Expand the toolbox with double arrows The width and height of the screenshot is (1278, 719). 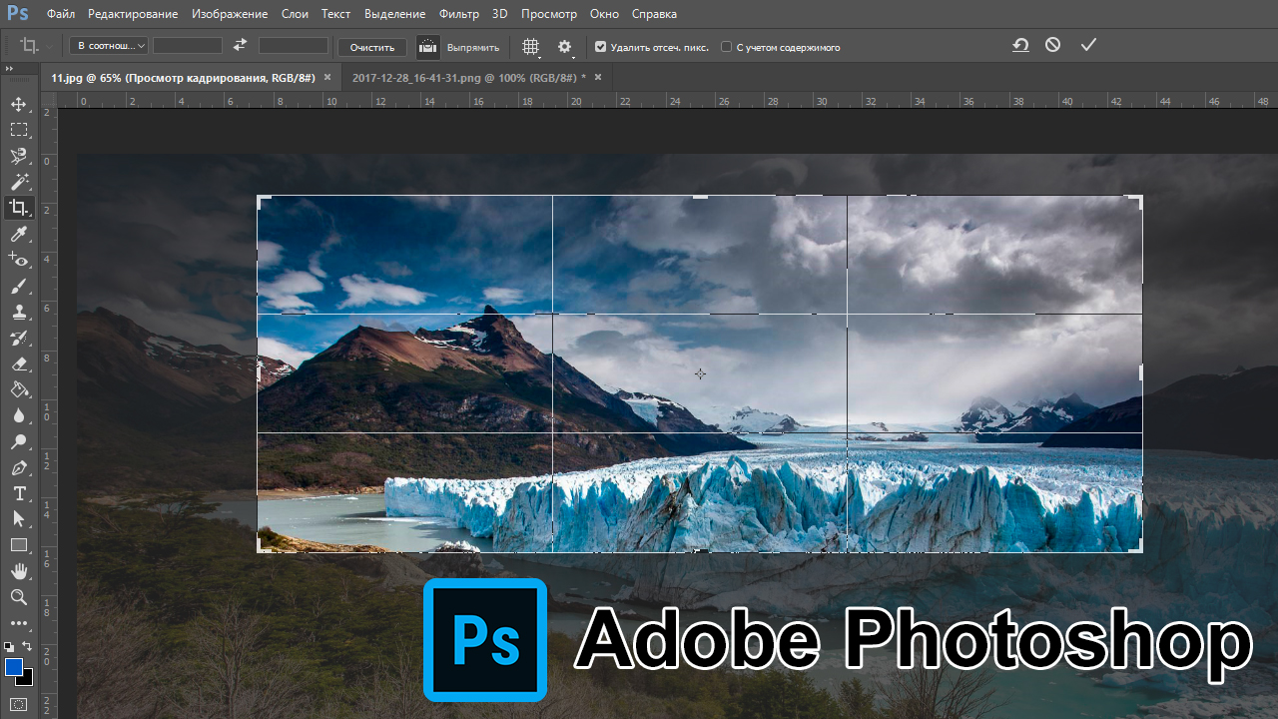(x=9, y=69)
